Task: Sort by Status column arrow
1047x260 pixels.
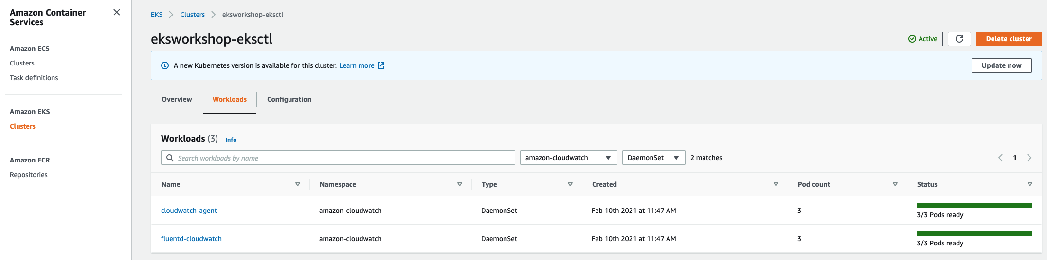Action: tap(1030, 184)
